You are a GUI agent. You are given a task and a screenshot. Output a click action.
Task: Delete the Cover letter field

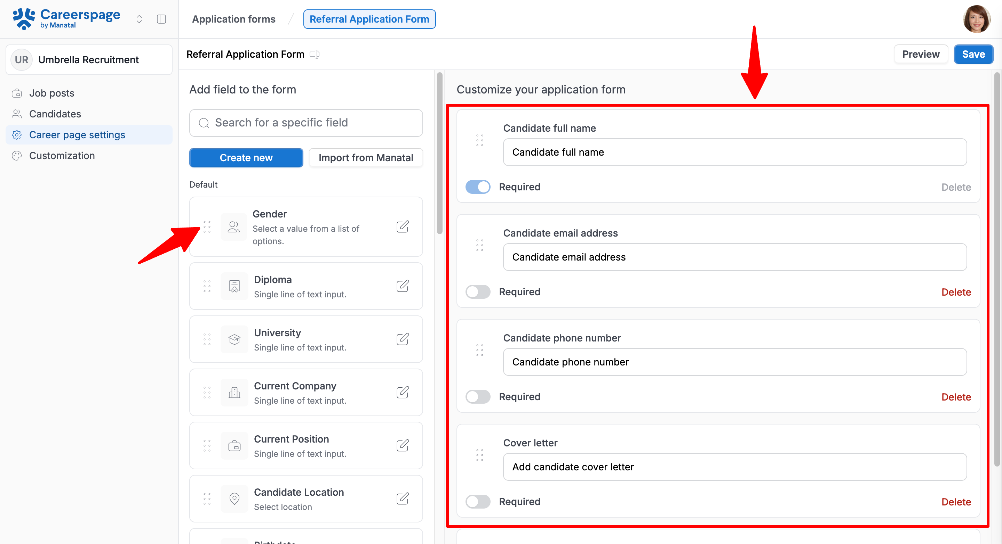coord(956,502)
